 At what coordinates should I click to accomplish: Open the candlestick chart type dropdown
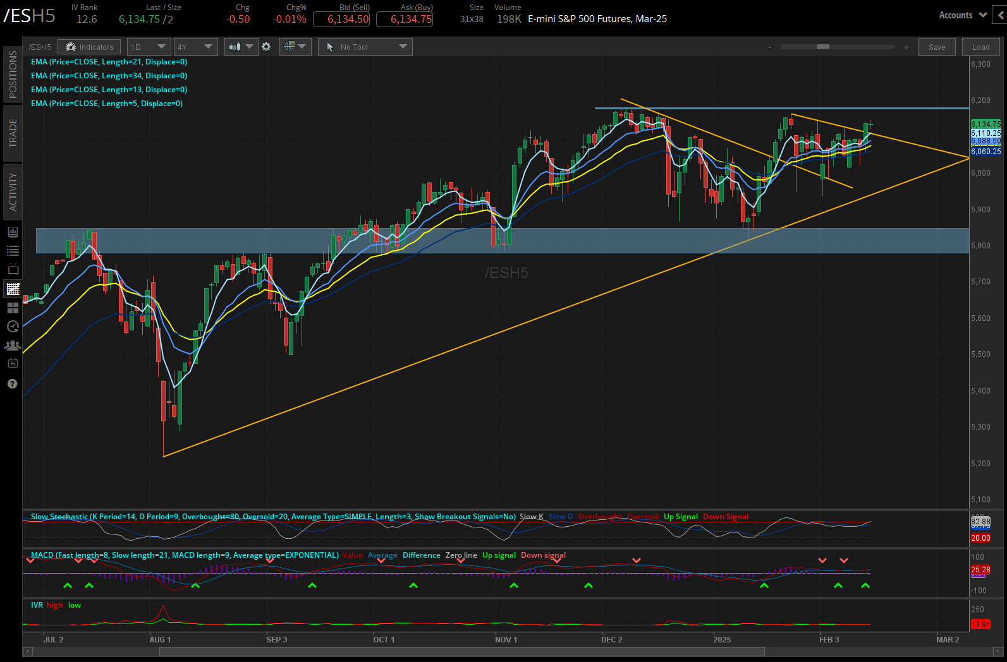[x=241, y=47]
